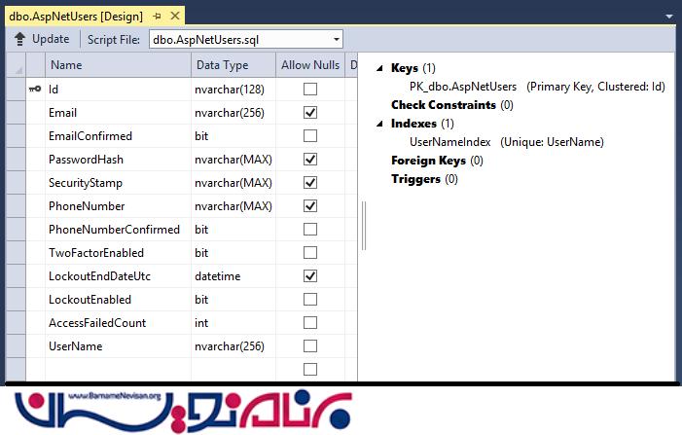Enable Allow Nulls for EmailConfirmed
This screenshot has width=682, height=435.
tap(310, 136)
